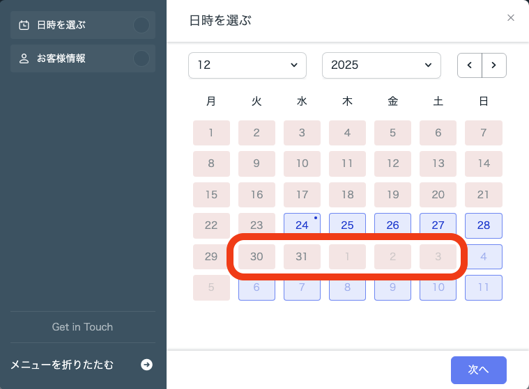
Task: Choose December 26 date cell
Action: pyautogui.click(x=392, y=225)
